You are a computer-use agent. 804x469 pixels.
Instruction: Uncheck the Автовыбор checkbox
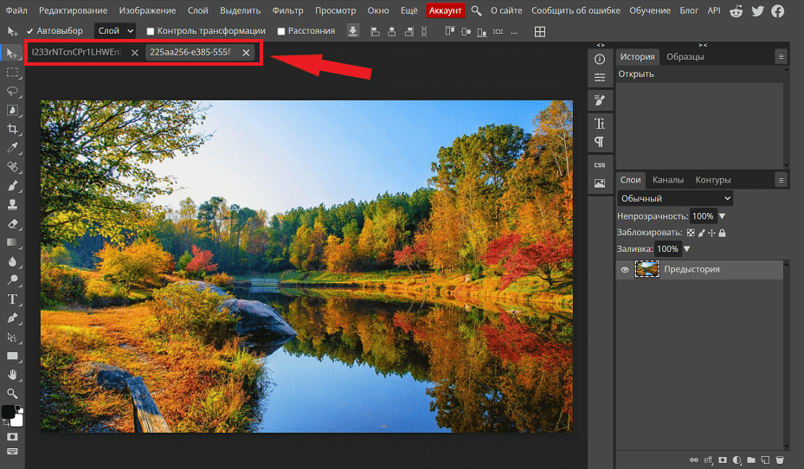pyautogui.click(x=29, y=31)
